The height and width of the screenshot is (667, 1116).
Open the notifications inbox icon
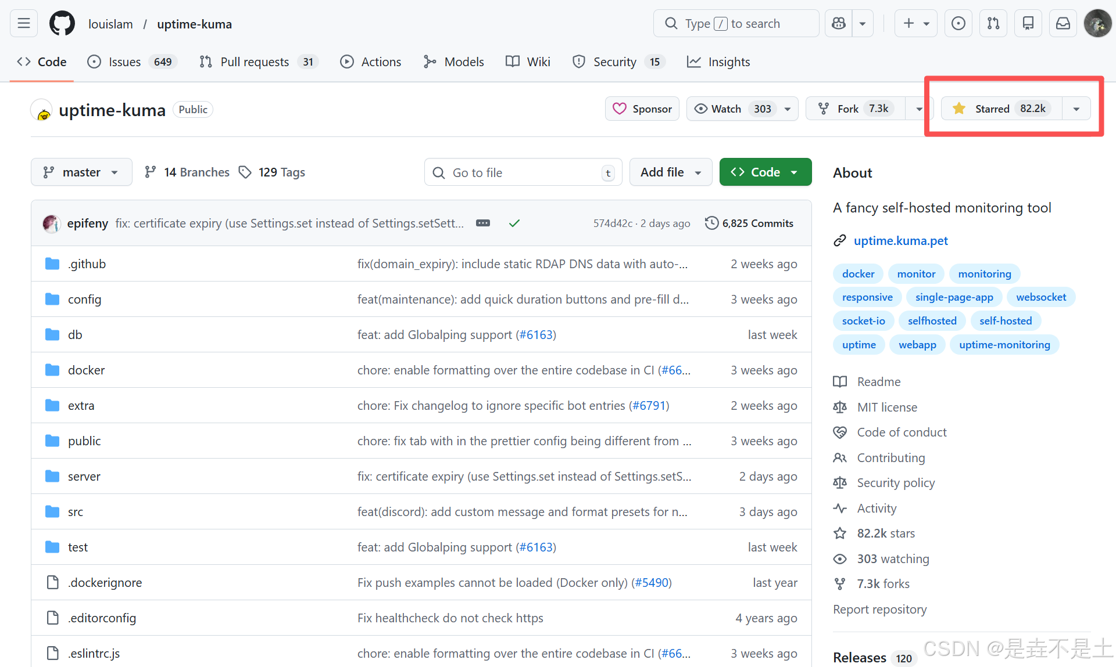(x=1063, y=24)
